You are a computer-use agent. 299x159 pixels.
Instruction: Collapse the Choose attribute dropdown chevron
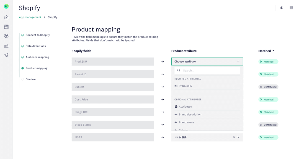click(x=238, y=61)
